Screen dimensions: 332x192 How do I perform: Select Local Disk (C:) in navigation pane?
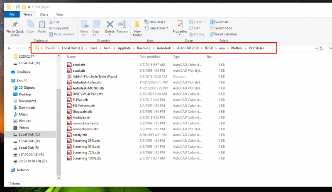tap(30, 134)
